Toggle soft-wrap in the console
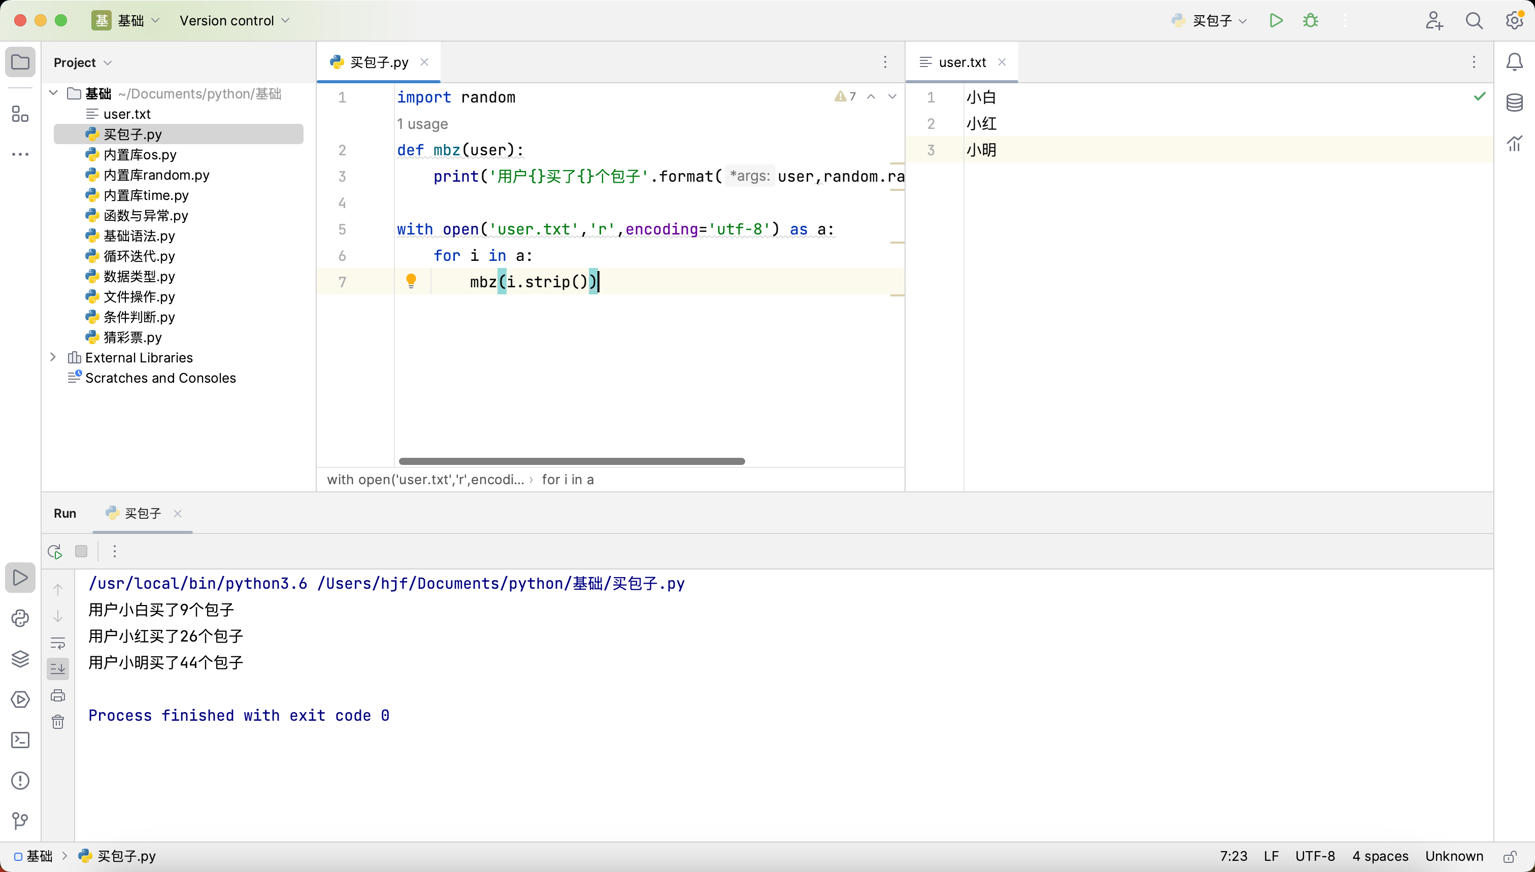The height and width of the screenshot is (872, 1535). point(58,643)
